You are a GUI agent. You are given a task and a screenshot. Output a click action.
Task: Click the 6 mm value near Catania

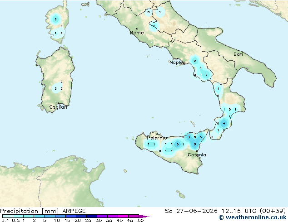pyautogui.click(x=195, y=145)
